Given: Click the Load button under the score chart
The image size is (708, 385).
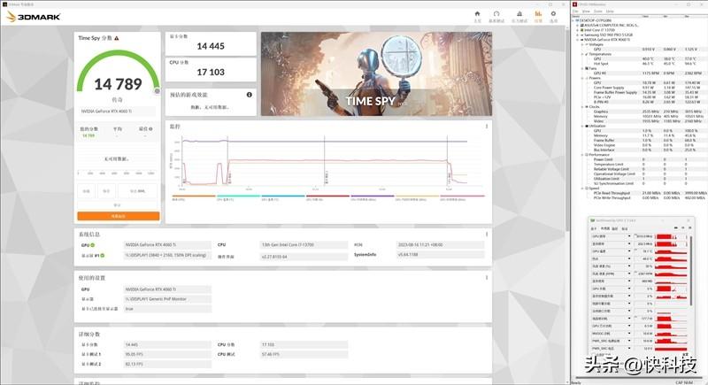Looking at the screenshot, I should [86, 191].
